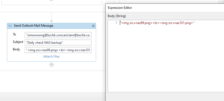Click the partially visible plus icon at top
This screenshot has width=224, height=101.
point(52,0)
